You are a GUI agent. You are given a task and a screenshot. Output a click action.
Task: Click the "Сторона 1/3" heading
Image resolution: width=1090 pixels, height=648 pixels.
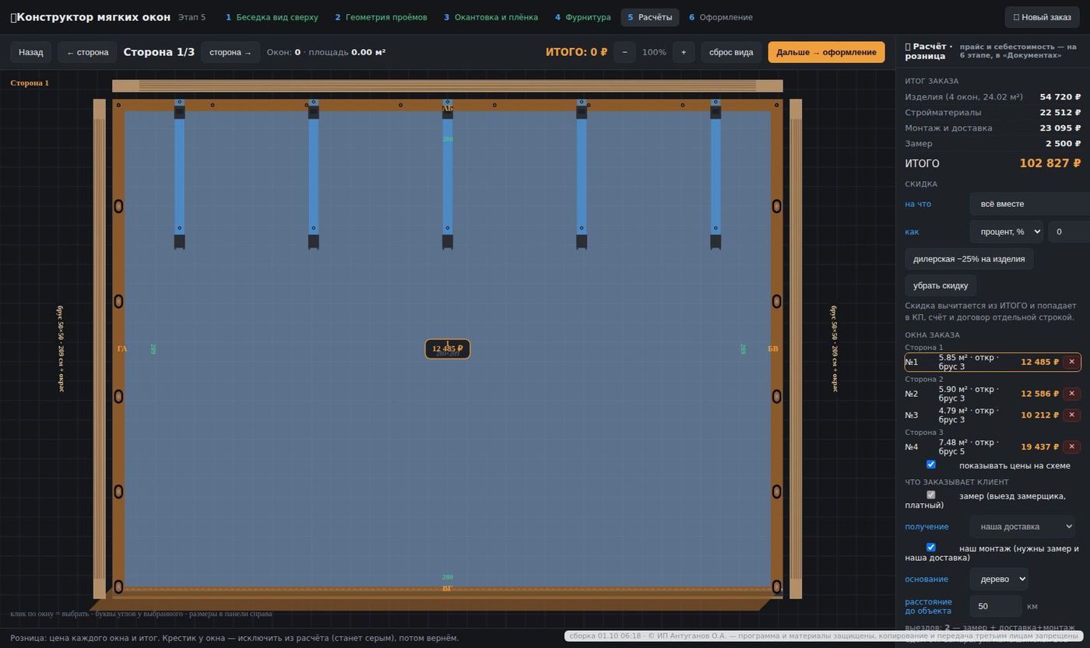(159, 52)
